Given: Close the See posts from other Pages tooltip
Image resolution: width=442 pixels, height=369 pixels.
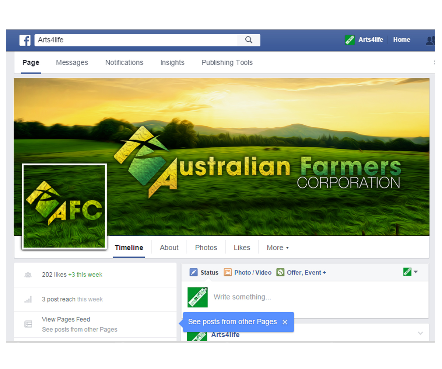Looking at the screenshot, I should [285, 322].
